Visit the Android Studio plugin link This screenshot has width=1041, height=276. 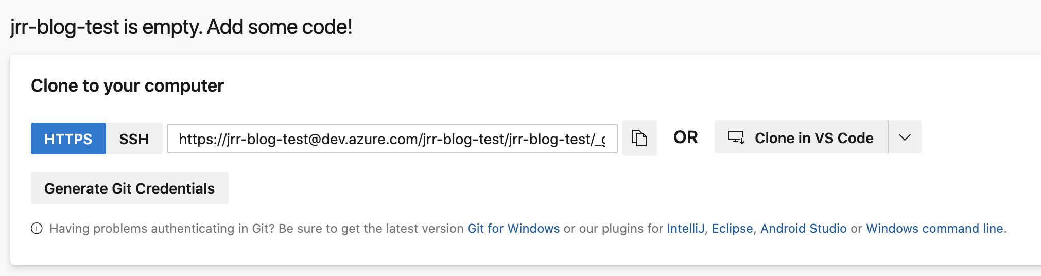pos(803,229)
